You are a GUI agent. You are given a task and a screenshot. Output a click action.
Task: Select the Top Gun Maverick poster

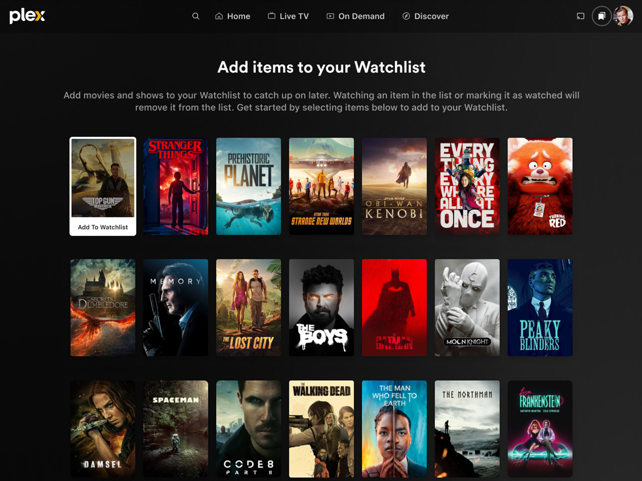103,178
